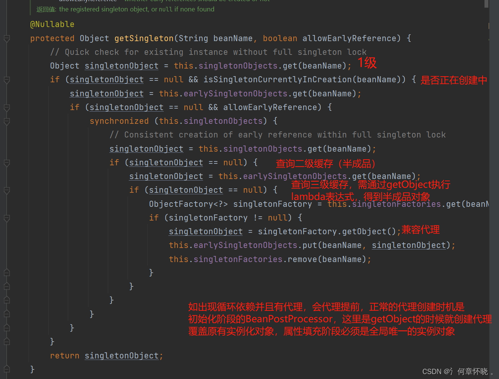499x379 pixels.
Task: Click the doc text 'the registered singleton object'
Action: tap(104, 9)
